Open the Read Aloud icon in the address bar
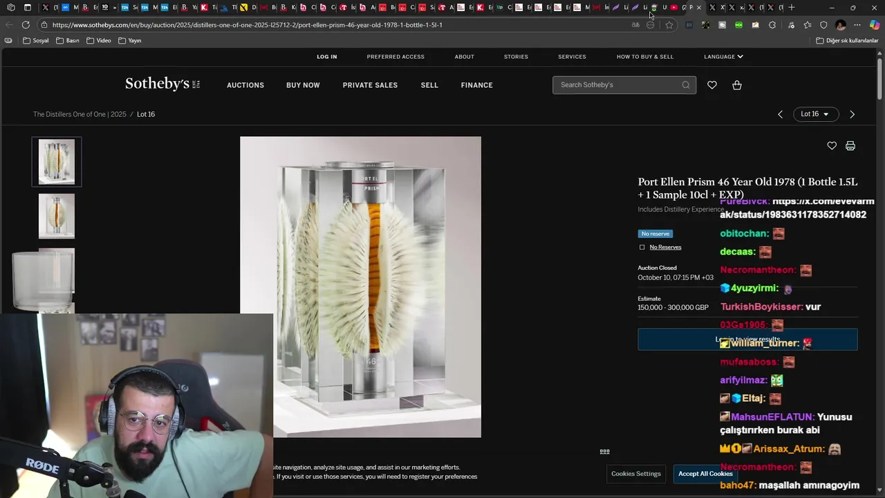 point(635,25)
